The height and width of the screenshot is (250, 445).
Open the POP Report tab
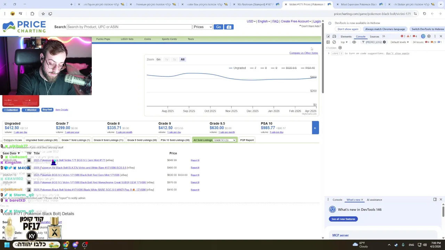(247, 140)
